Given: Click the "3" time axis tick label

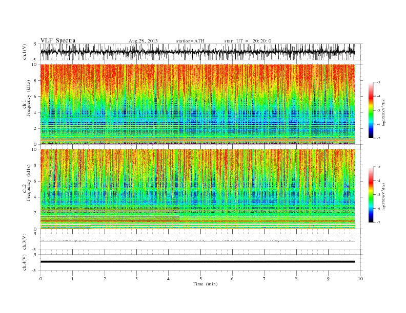Looking at the screenshot, I should click(x=137, y=279).
